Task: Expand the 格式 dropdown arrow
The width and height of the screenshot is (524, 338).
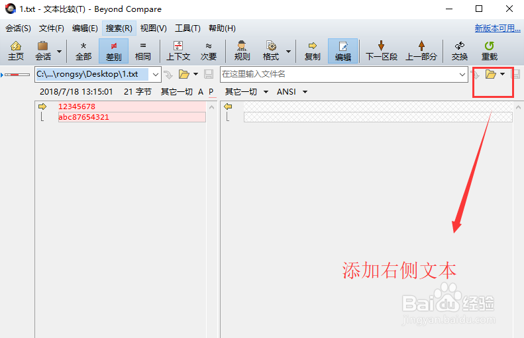Action: click(288, 52)
